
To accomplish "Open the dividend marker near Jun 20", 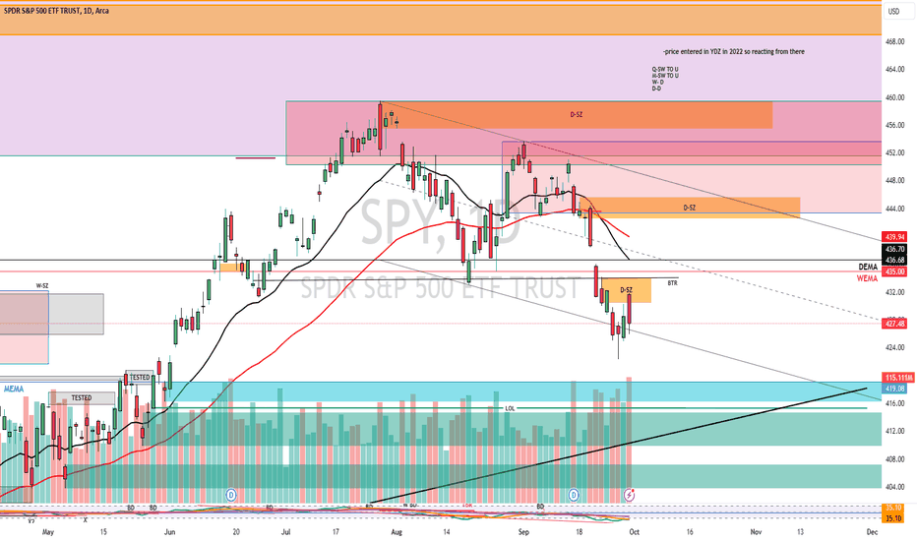I will click(x=231, y=495).
